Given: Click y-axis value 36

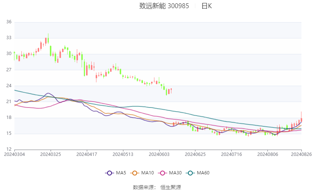Looking at the screenshot, I should pyautogui.click(x=9, y=22).
